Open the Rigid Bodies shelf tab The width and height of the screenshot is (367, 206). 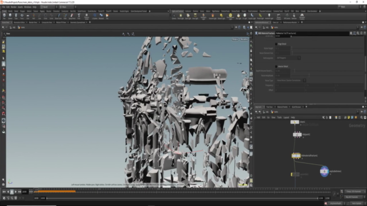(x=216, y=11)
